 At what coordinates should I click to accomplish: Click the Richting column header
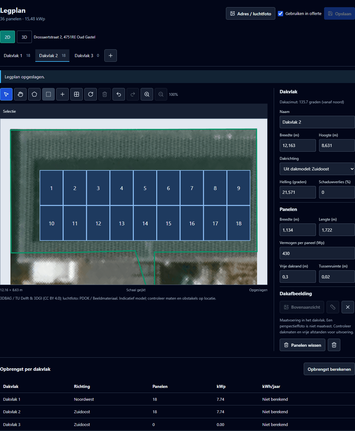[82, 386]
